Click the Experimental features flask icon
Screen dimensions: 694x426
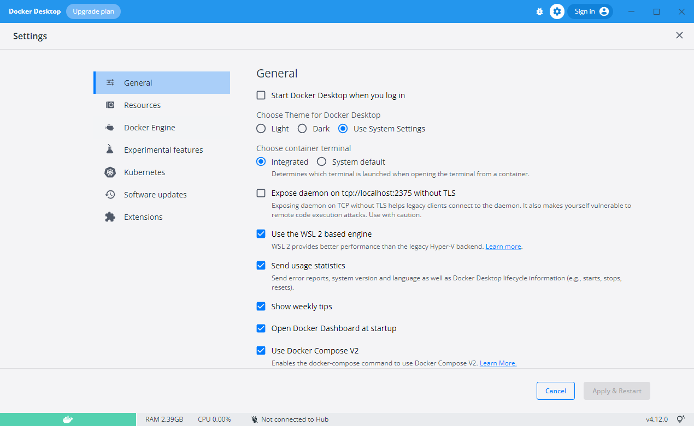click(x=110, y=149)
